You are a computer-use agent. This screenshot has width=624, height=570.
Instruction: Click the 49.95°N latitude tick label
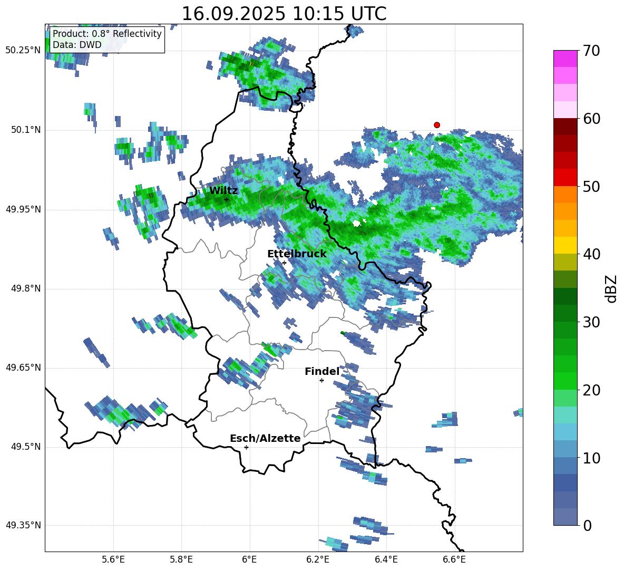tap(23, 209)
